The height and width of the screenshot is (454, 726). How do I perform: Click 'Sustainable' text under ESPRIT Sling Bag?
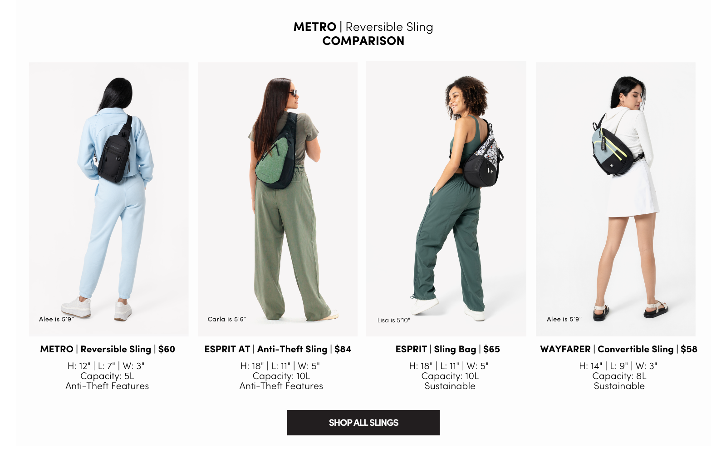[x=450, y=386]
